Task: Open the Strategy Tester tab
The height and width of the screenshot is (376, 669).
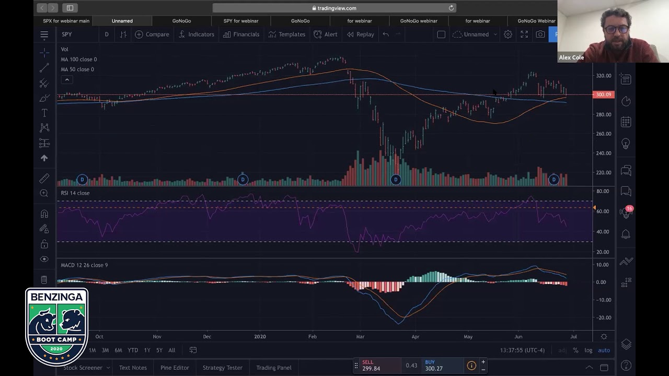Action: pos(222,368)
